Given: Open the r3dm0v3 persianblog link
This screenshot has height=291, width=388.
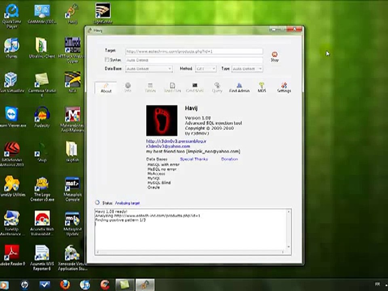Looking at the screenshot, I should [176, 141].
